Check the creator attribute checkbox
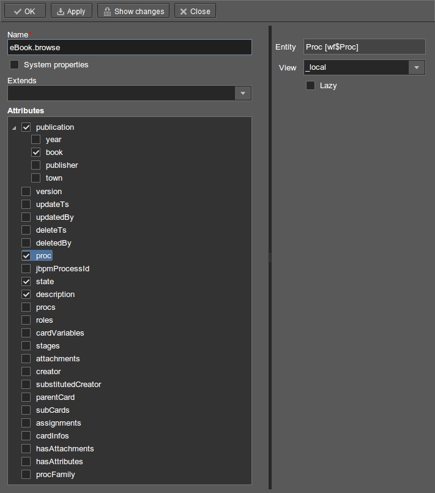The height and width of the screenshot is (493, 435). [26, 372]
